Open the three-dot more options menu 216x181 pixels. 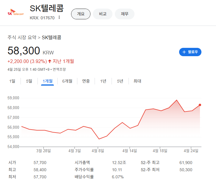59,17
